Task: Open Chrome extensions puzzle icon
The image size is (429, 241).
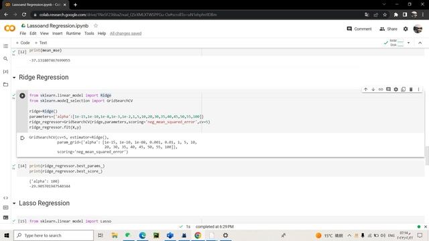Action: (396, 15)
